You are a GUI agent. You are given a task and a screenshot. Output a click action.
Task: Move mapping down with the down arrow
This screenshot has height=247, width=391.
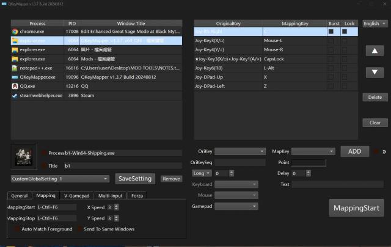(x=375, y=72)
